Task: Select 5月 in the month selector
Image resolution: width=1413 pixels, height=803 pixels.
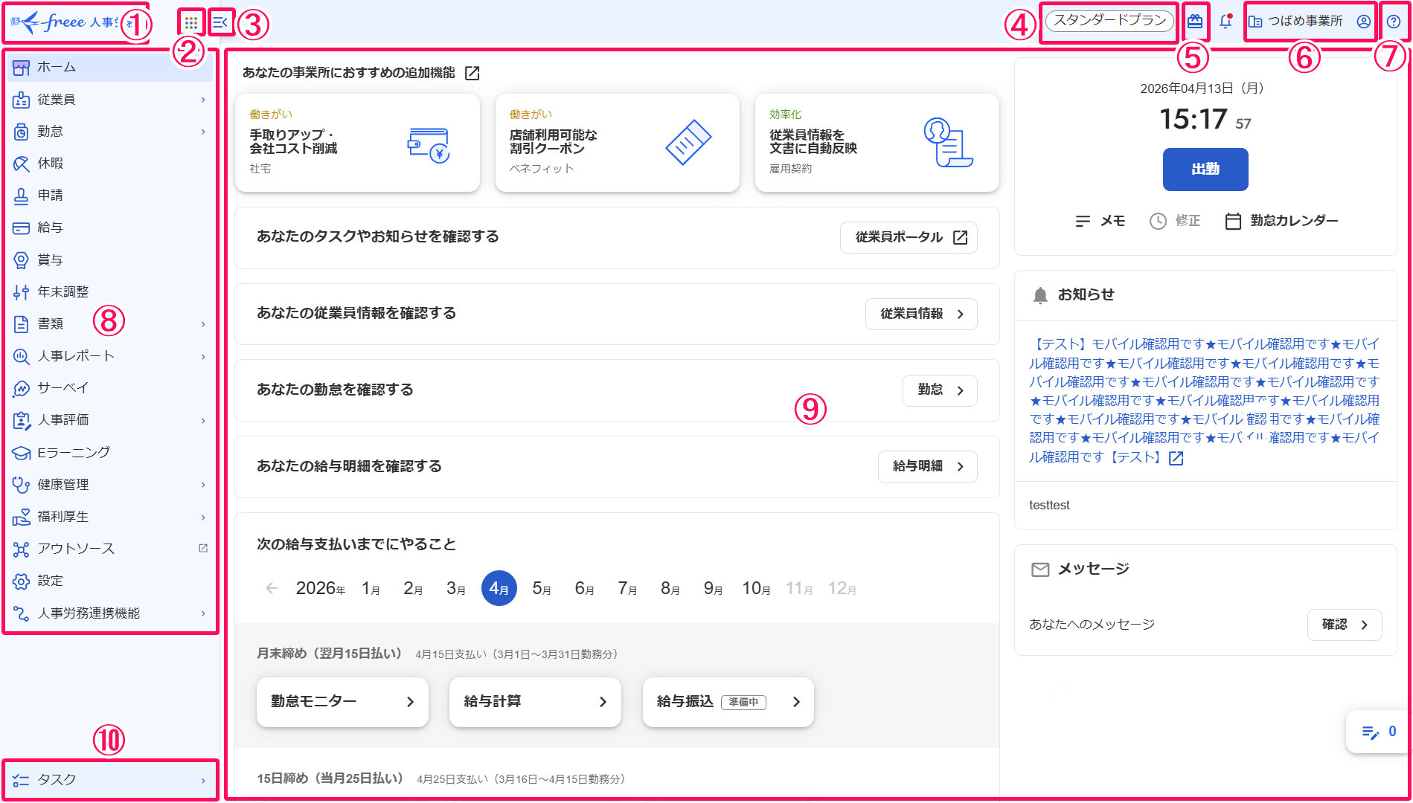Action: [x=542, y=589]
